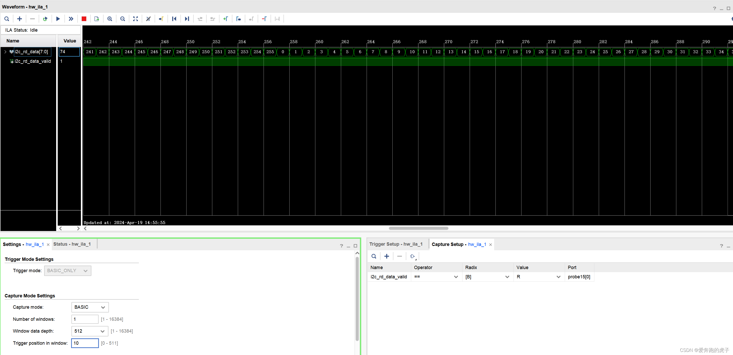Select the i2c_rd_data_valid signal row

click(33, 61)
